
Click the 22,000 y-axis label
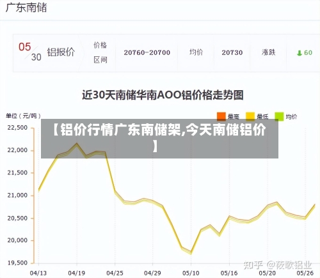(17, 150)
